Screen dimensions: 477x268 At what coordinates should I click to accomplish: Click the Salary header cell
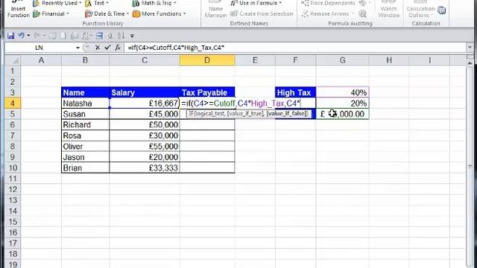coord(145,92)
